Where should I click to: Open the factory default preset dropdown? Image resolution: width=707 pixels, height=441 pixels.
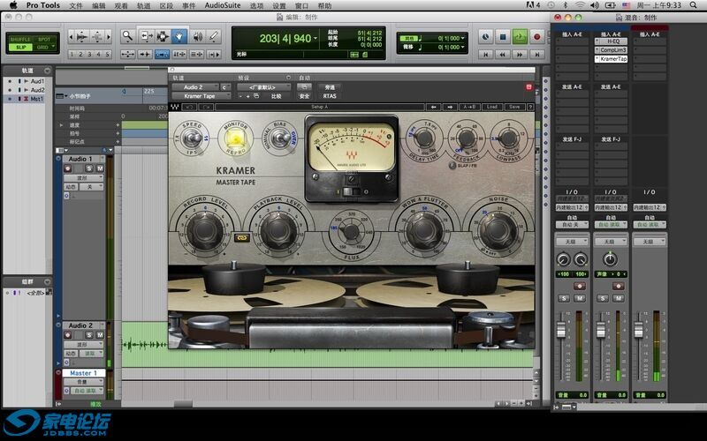(263, 86)
